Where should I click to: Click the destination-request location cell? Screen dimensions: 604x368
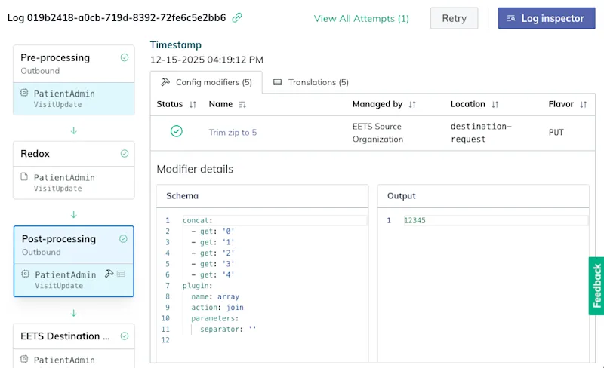[481, 133]
